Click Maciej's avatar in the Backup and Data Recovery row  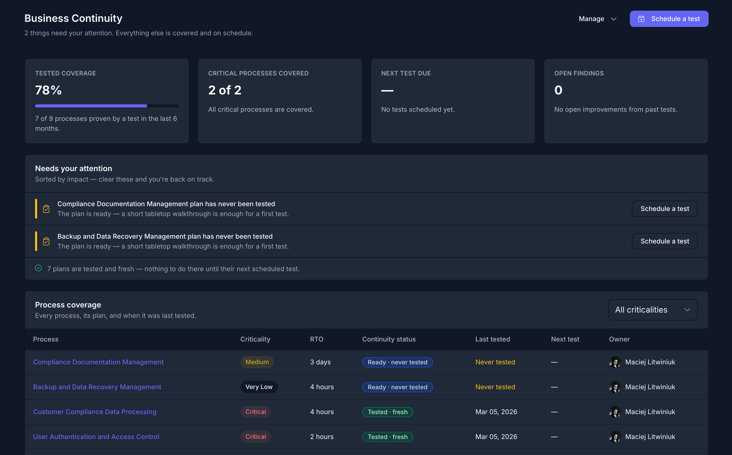coord(615,387)
